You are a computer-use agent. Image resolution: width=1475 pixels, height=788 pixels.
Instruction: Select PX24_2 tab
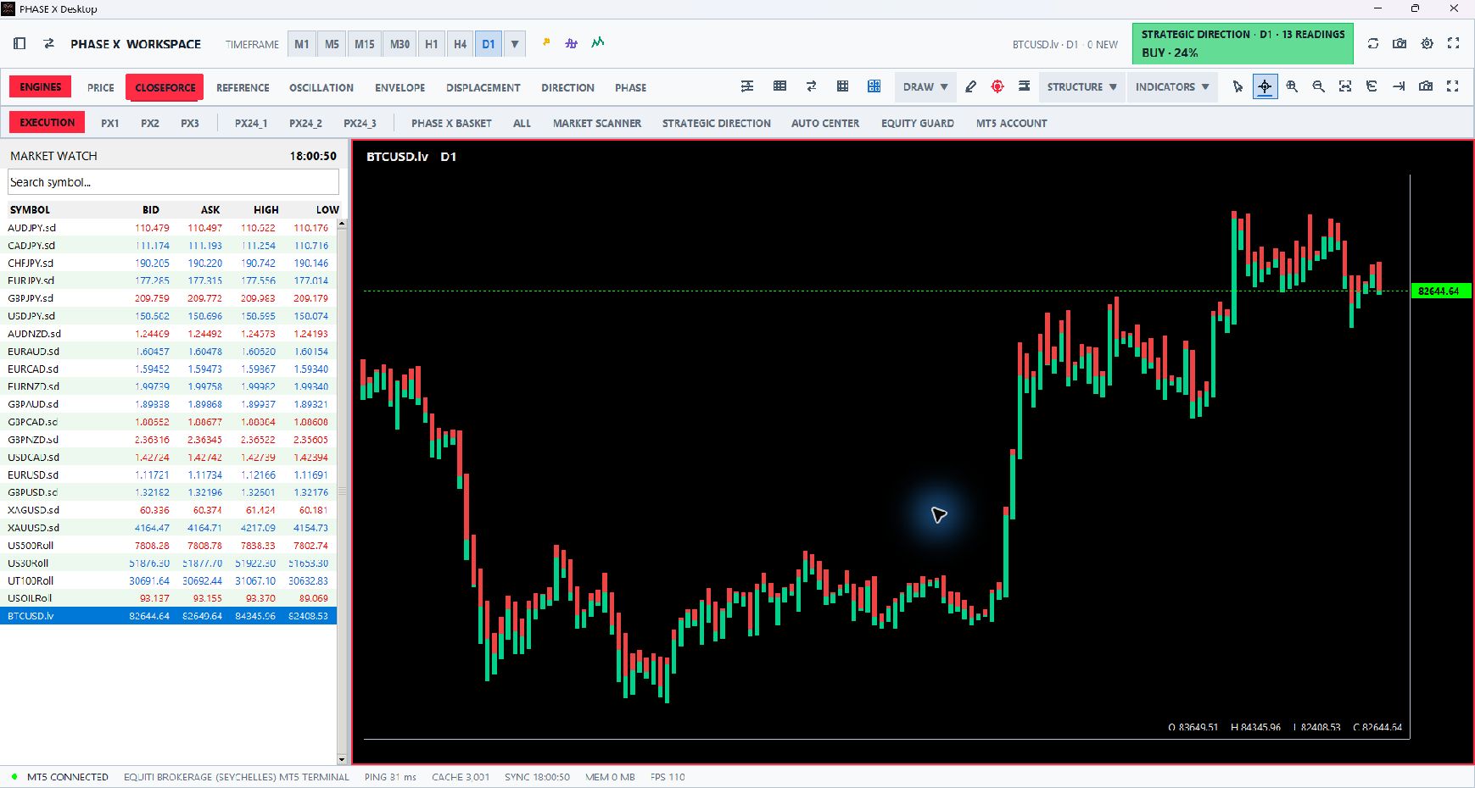click(x=305, y=123)
